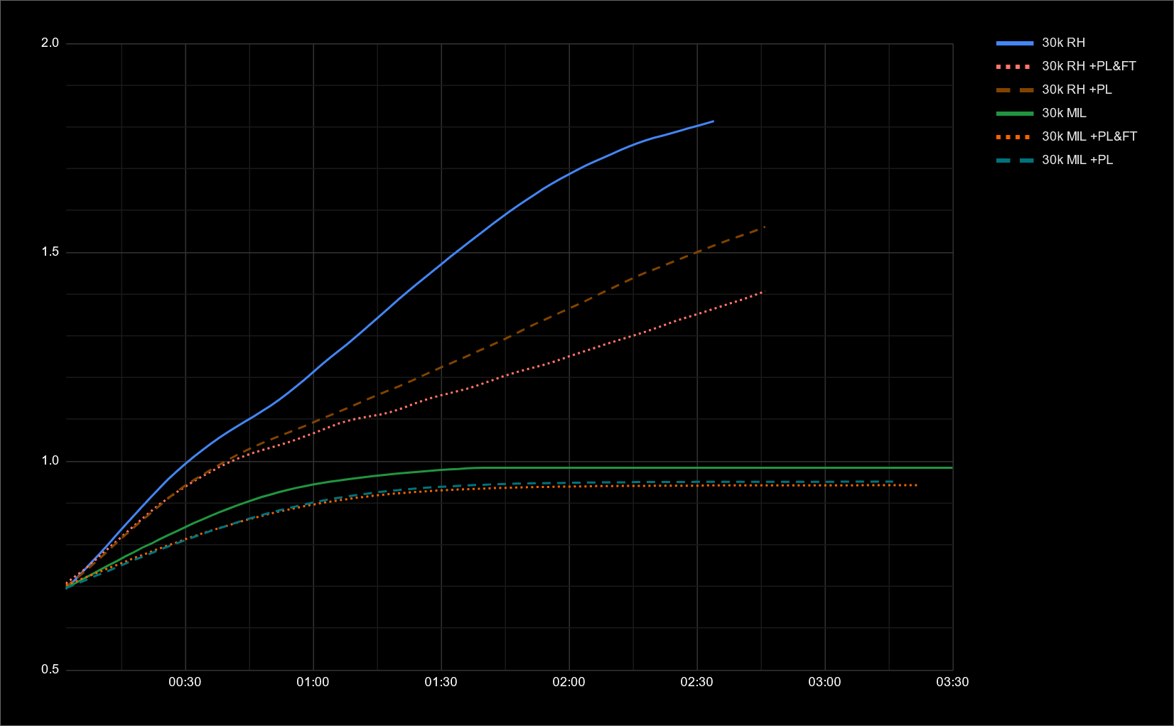This screenshot has width=1174, height=726.
Task: Toggle the "30k MIL" legend text
Action: pyautogui.click(x=1064, y=114)
